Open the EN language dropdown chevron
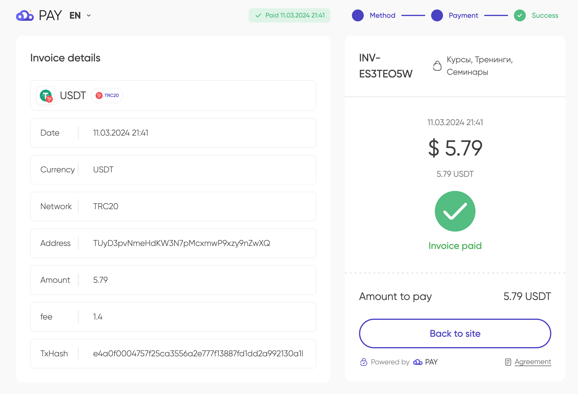This screenshot has height=394, width=578. [89, 15]
